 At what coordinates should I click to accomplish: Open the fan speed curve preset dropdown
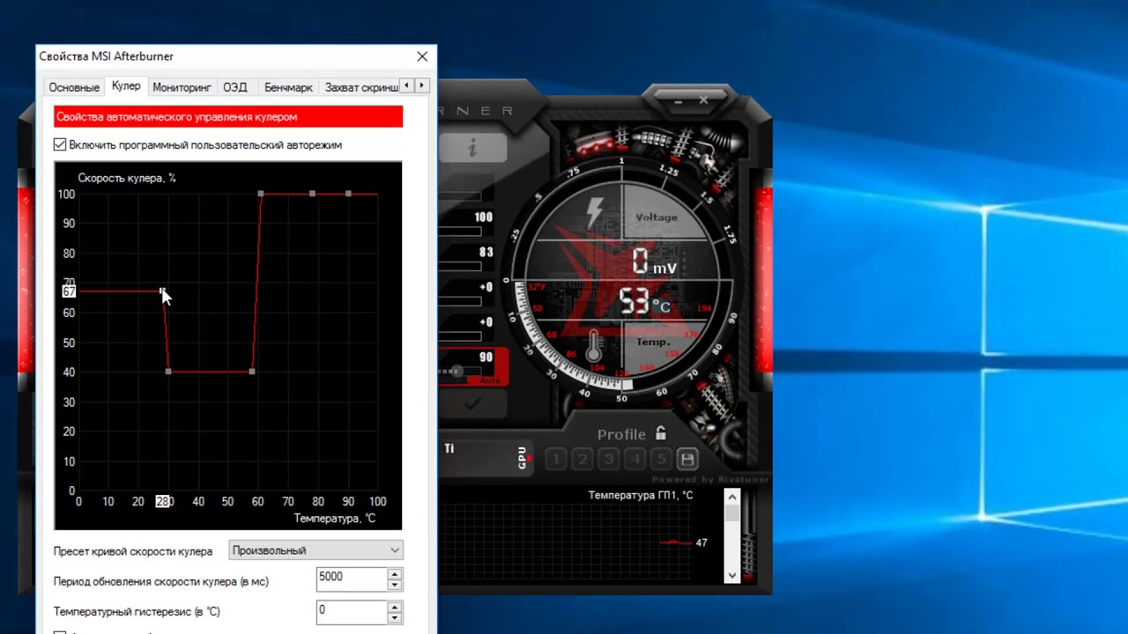315,550
